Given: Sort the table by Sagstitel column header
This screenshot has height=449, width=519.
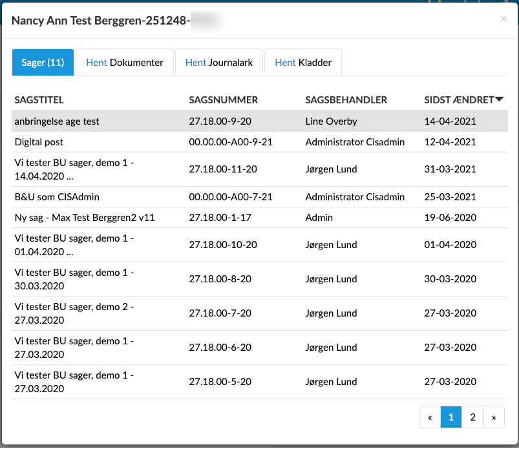Looking at the screenshot, I should [39, 100].
